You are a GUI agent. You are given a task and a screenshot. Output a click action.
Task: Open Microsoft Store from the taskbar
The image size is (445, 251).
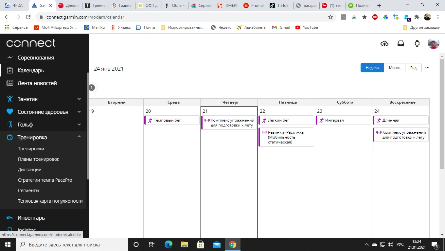pos(200,244)
